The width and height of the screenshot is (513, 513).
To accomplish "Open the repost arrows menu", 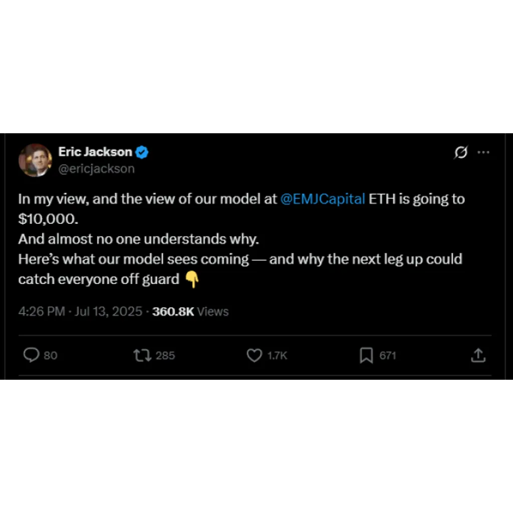I will tap(142, 355).
